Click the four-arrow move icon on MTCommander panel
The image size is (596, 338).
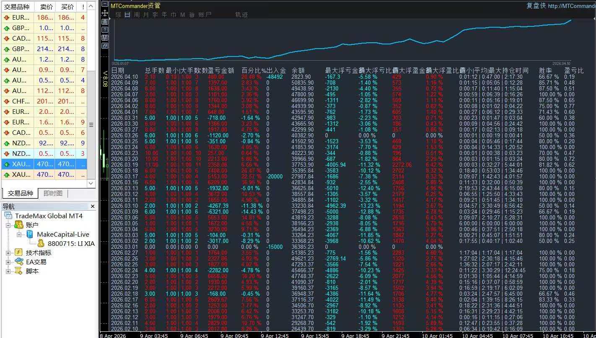[x=105, y=13]
